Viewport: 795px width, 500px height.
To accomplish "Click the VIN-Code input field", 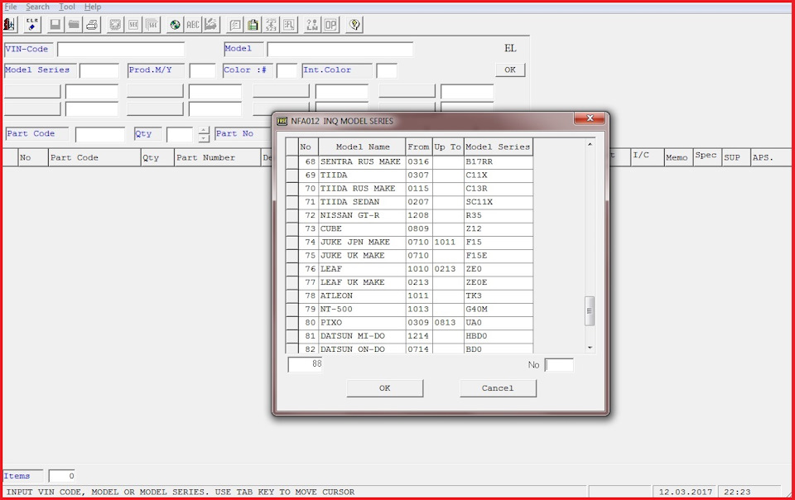I will (121, 49).
